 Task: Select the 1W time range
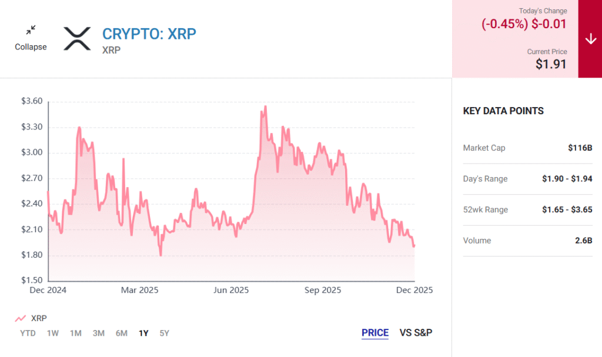pos(53,333)
